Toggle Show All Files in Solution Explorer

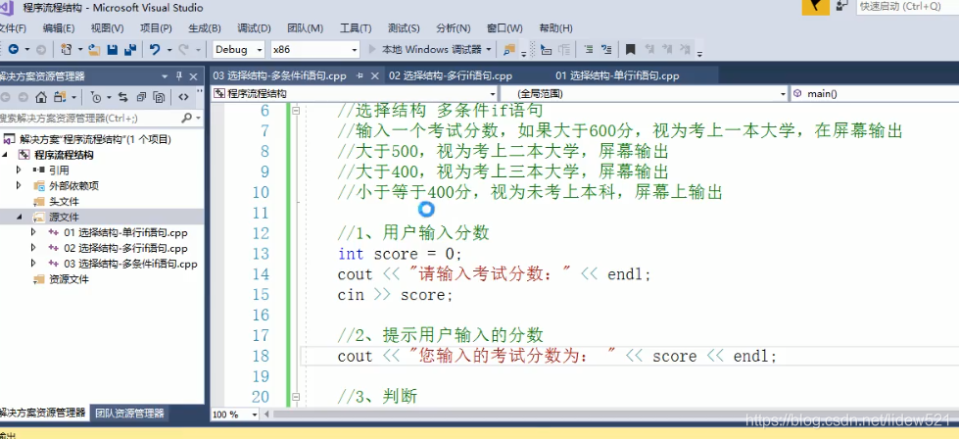[159, 97]
